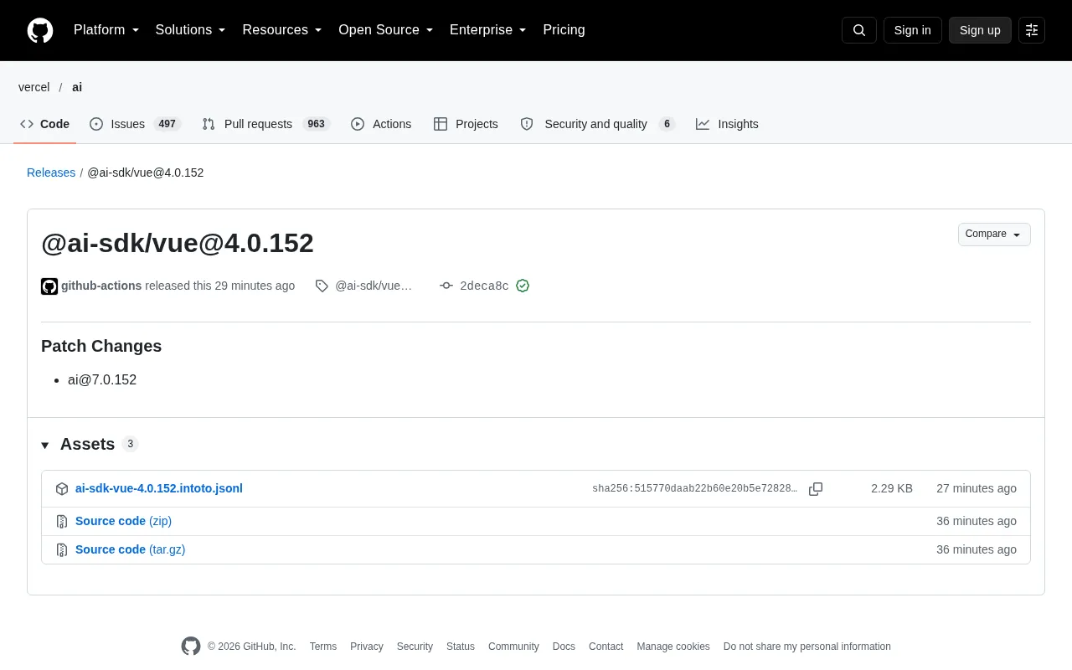Download Source code (tar.gz)
The height and width of the screenshot is (670, 1072).
(130, 549)
